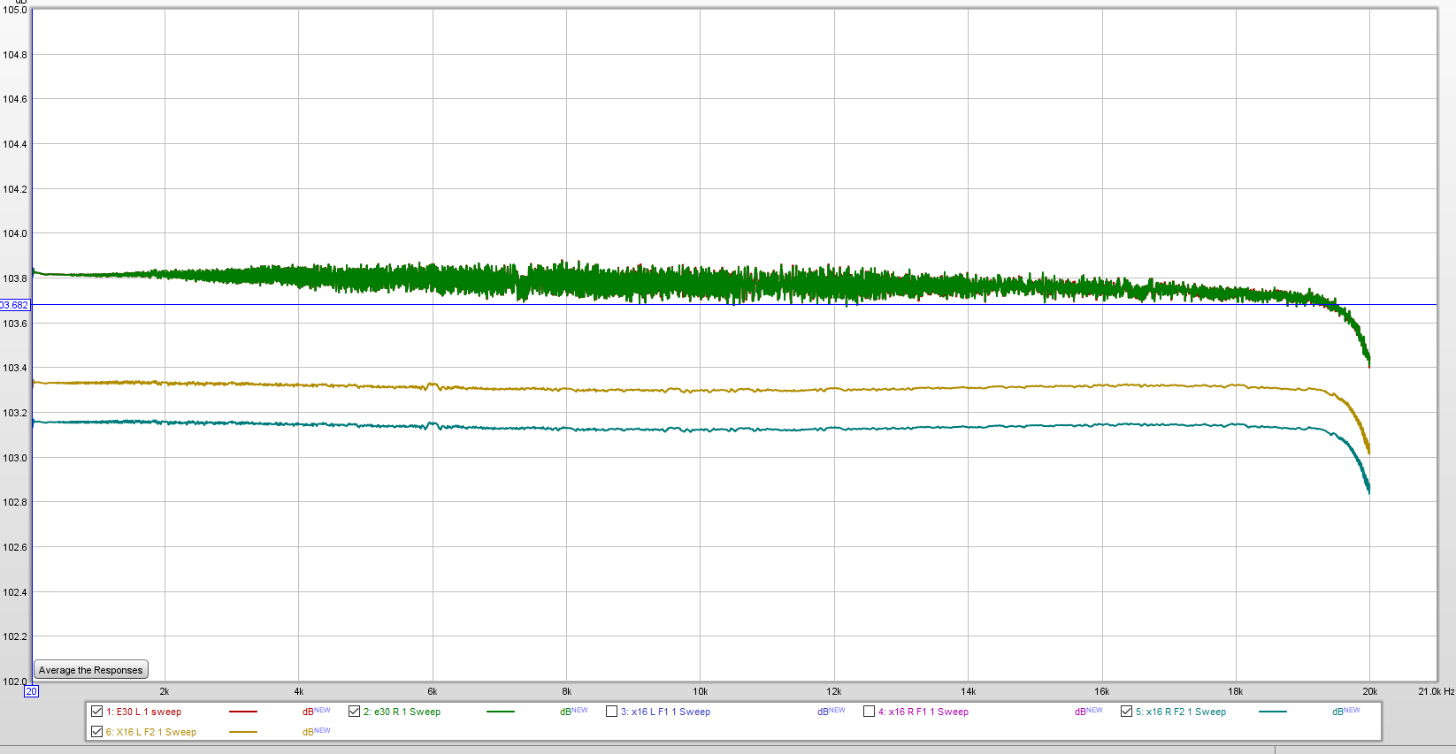The image size is (1456, 754).
Task: Click the 104.0 dB axis label
Action: 15,233
